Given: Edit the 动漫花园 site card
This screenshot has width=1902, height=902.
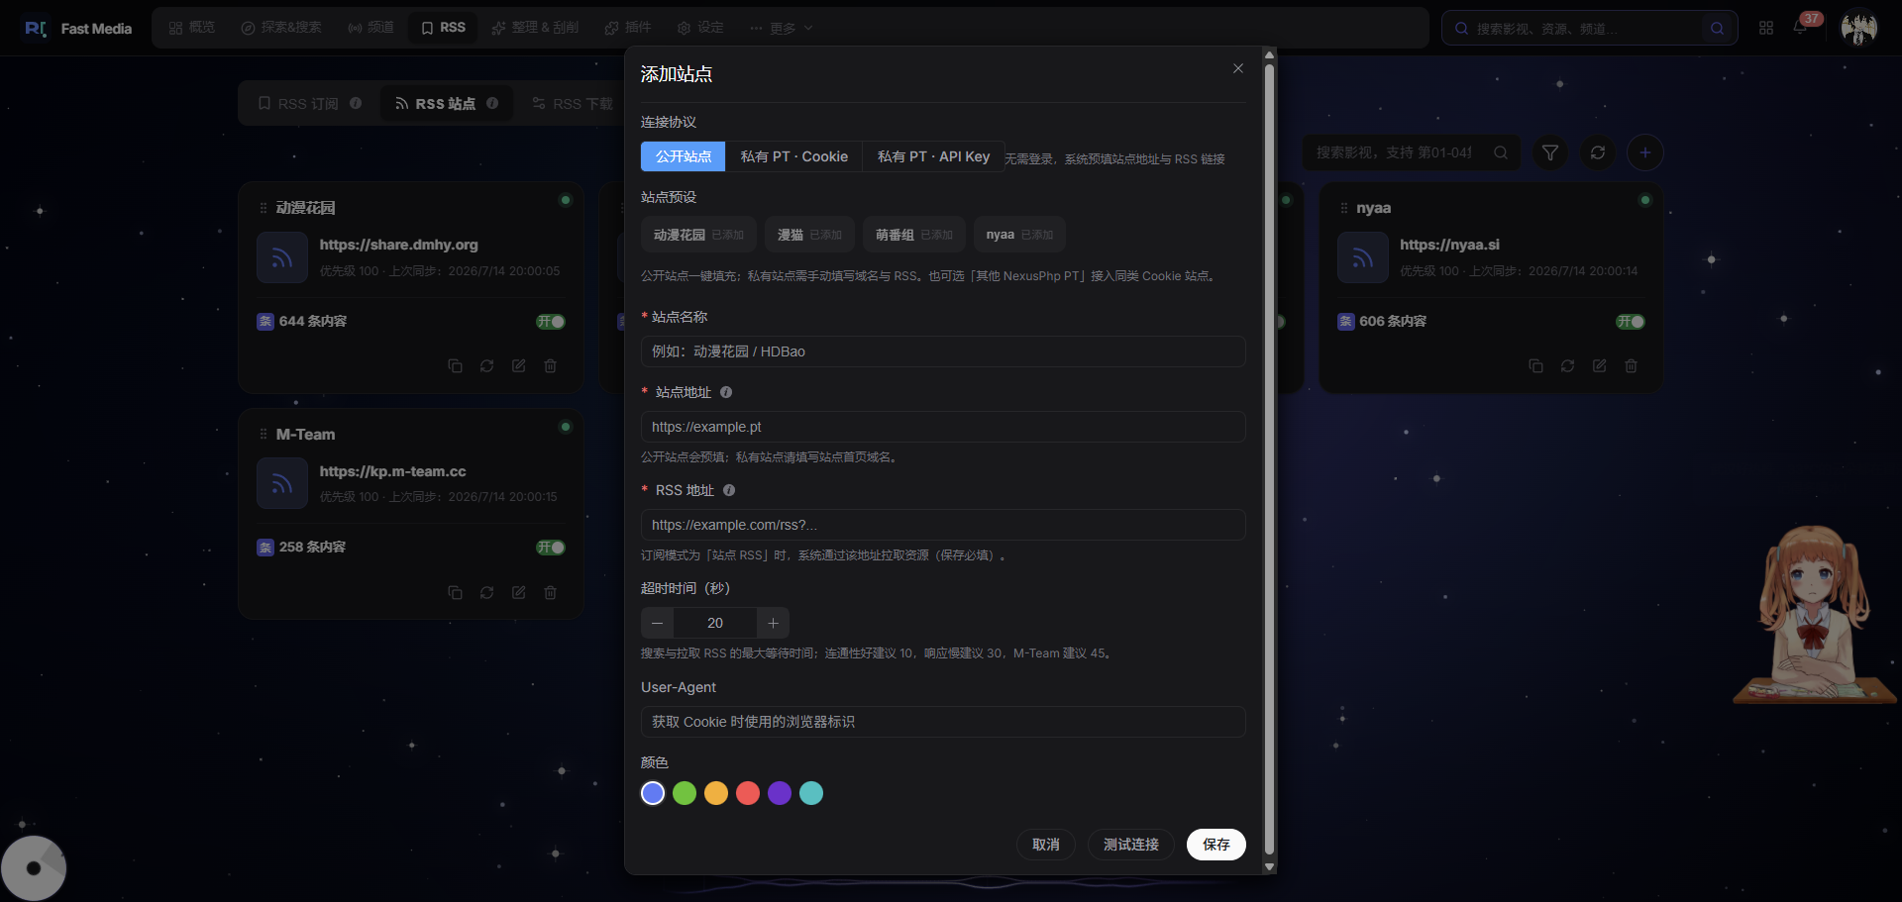Looking at the screenshot, I should click(518, 366).
